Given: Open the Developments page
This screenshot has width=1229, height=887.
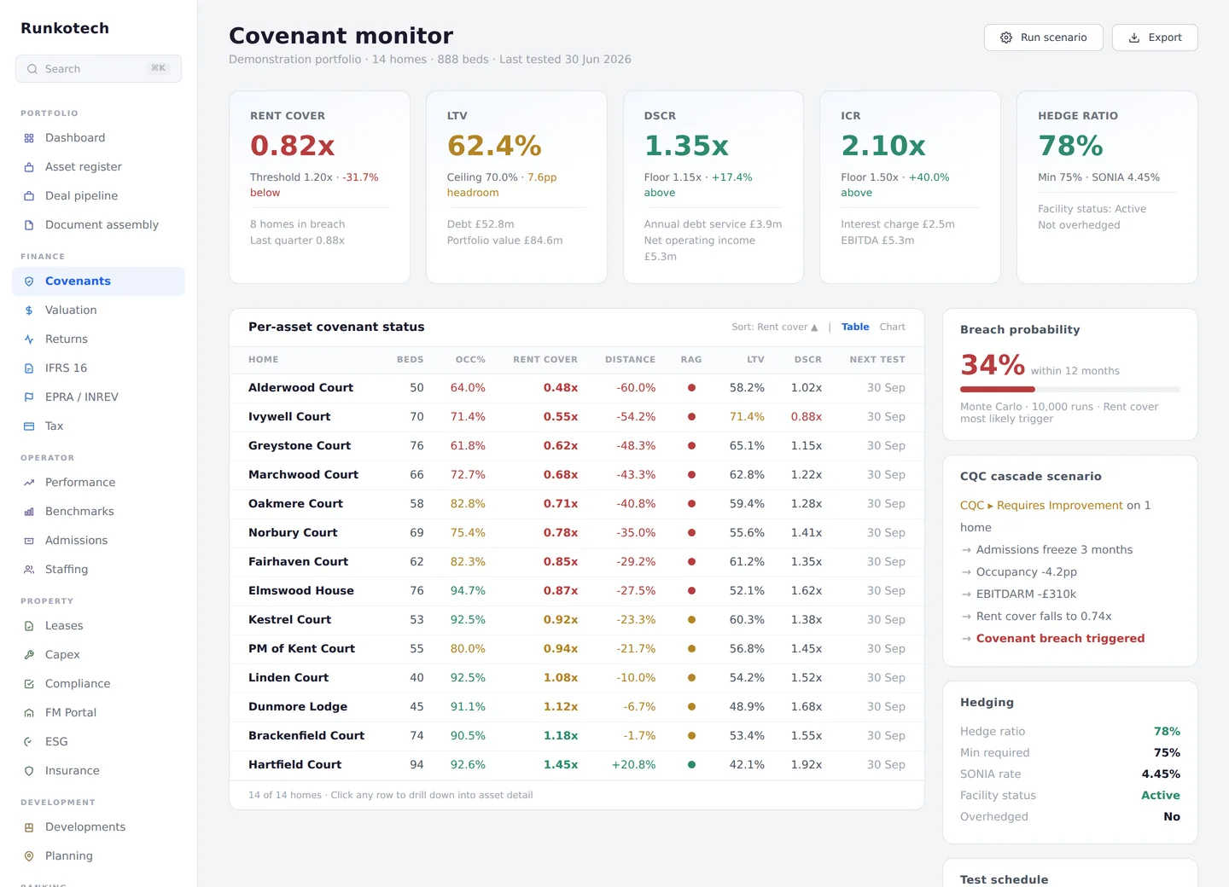Looking at the screenshot, I should (98, 827).
